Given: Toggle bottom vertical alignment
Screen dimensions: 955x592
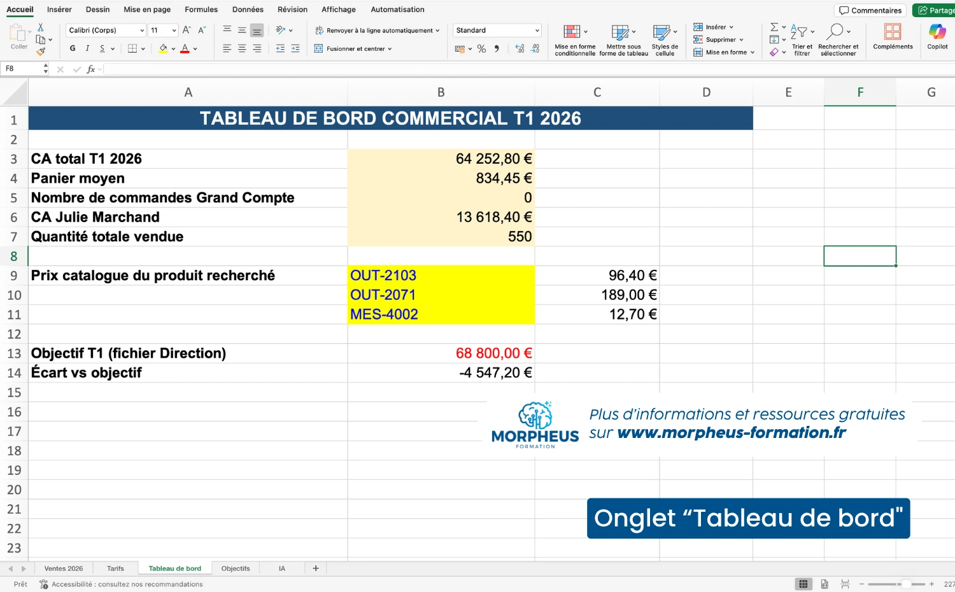Looking at the screenshot, I should pos(257,30).
